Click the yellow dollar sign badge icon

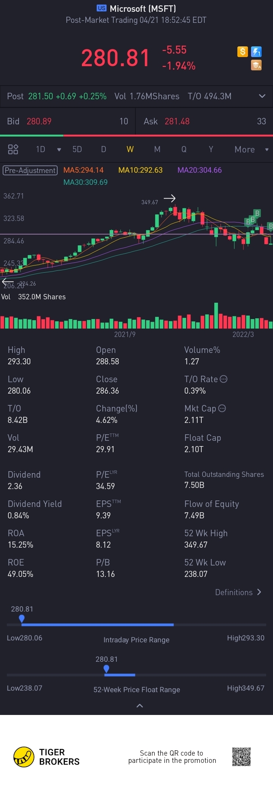pyautogui.click(x=243, y=51)
